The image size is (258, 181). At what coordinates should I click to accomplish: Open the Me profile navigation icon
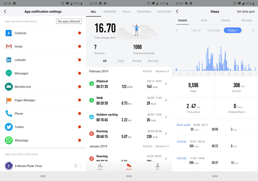(157, 167)
